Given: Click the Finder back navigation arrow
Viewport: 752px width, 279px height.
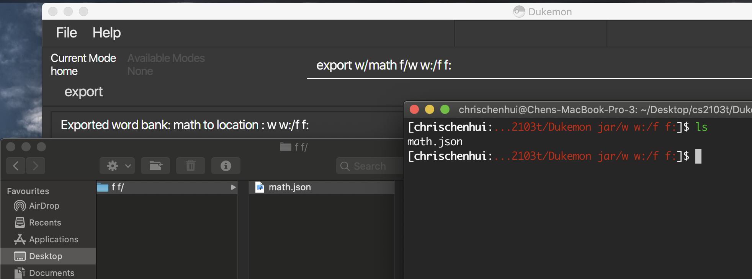Looking at the screenshot, I should 16,166.
